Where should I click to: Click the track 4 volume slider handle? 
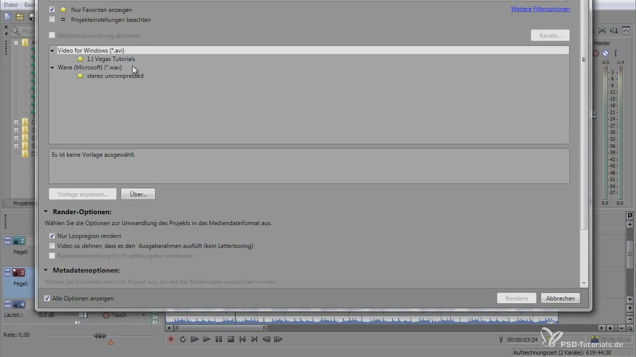click(83, 315)
